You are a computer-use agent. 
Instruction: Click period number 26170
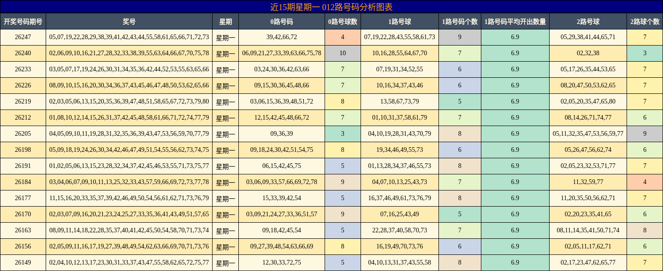[x=23, y=214]
